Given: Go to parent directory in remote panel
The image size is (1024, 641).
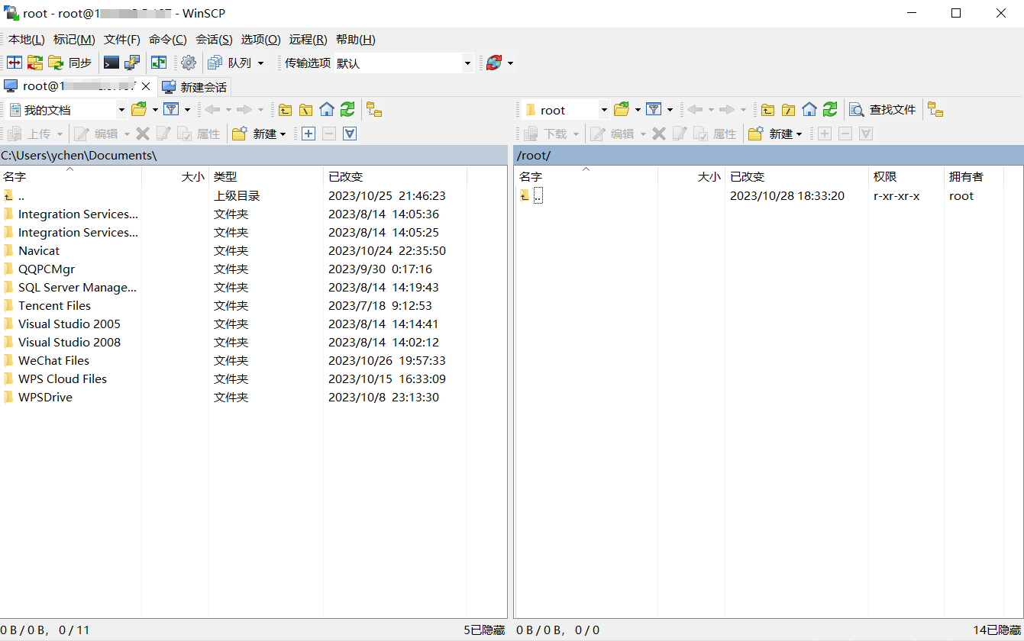Looking at the screenshot, I should 767,109.
